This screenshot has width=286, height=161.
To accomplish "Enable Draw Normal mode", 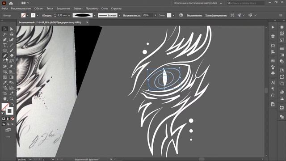I will (4, 124).
